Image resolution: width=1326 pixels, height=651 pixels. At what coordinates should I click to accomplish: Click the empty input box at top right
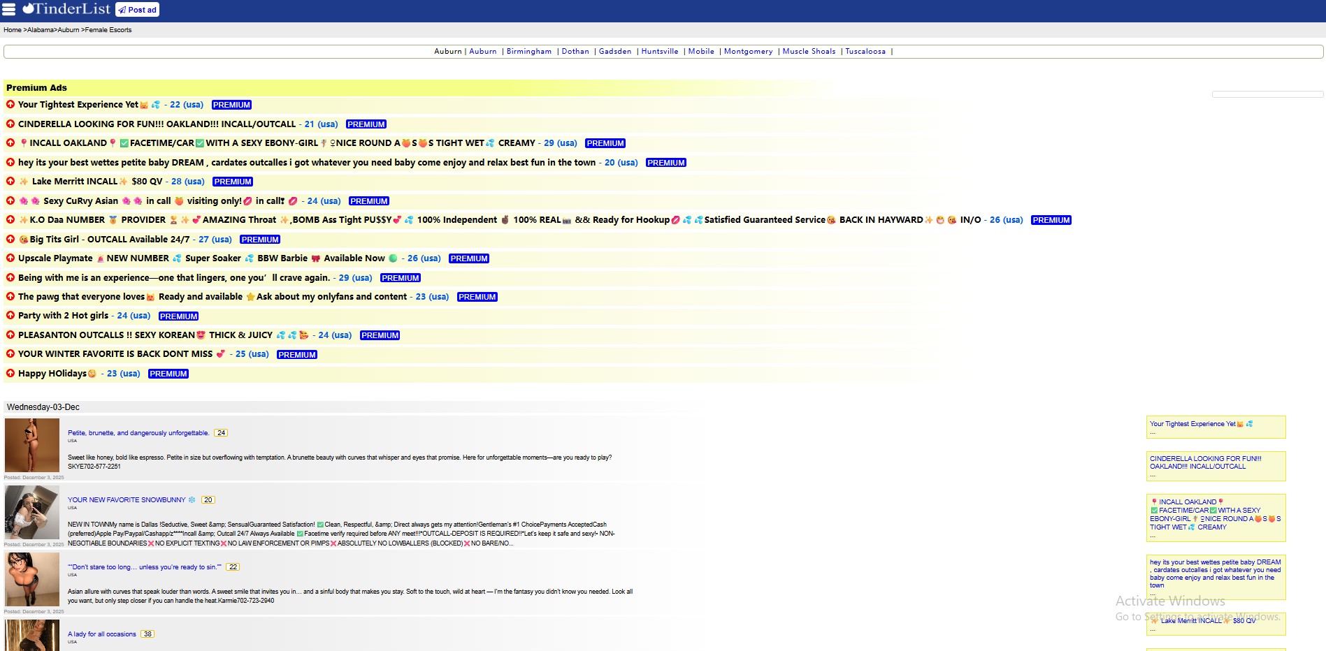pyautogui.click(x=1267, y=94)
